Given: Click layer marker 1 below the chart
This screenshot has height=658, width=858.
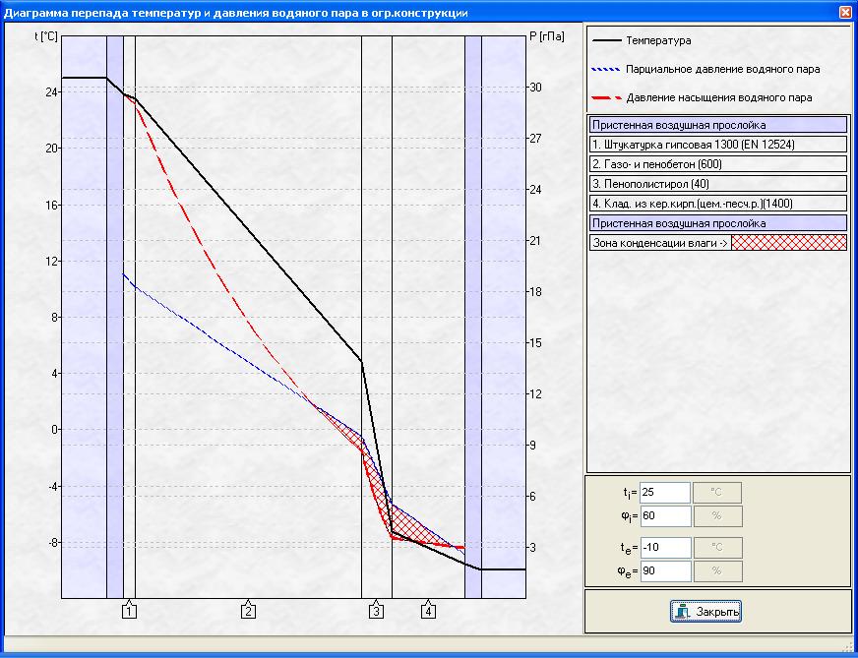Looking at the screenshot, I should pos(129,611).
